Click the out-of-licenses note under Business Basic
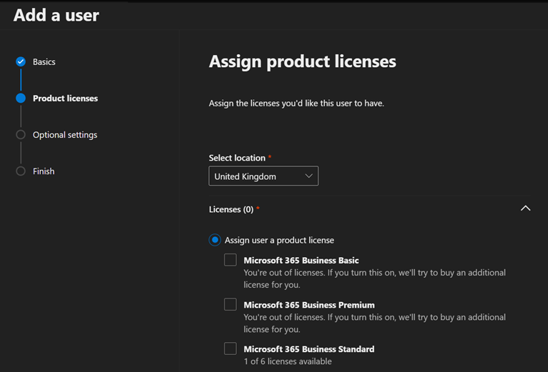Image resolution: width=548 pixels, height=372 pixels. [375, 279]
